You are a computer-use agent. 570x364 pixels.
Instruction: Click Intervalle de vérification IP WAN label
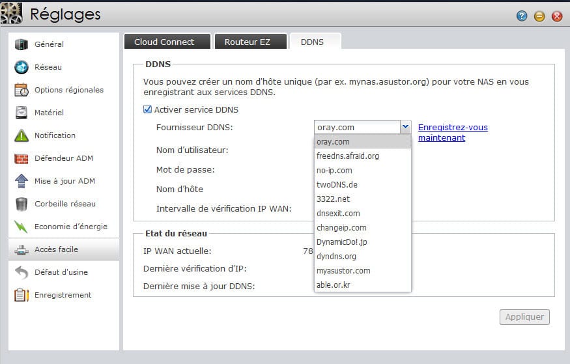click(x=224, y=209)
